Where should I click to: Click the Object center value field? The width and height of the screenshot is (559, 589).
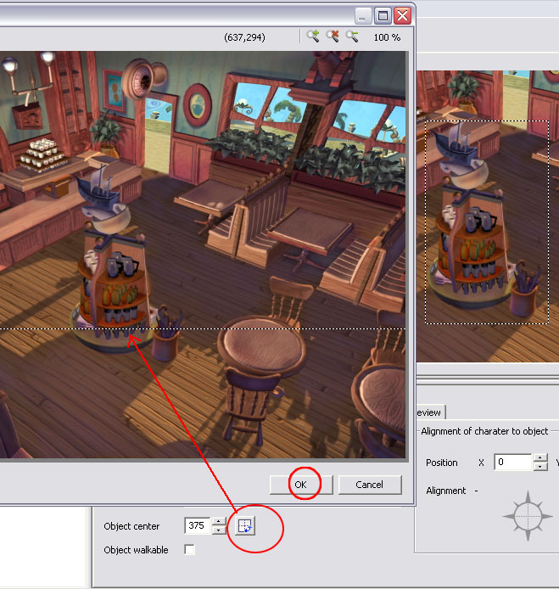coord(198,525)
